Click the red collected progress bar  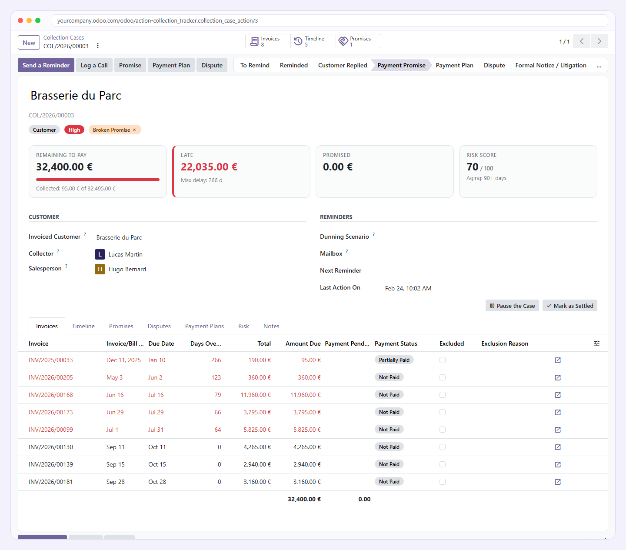98,180
